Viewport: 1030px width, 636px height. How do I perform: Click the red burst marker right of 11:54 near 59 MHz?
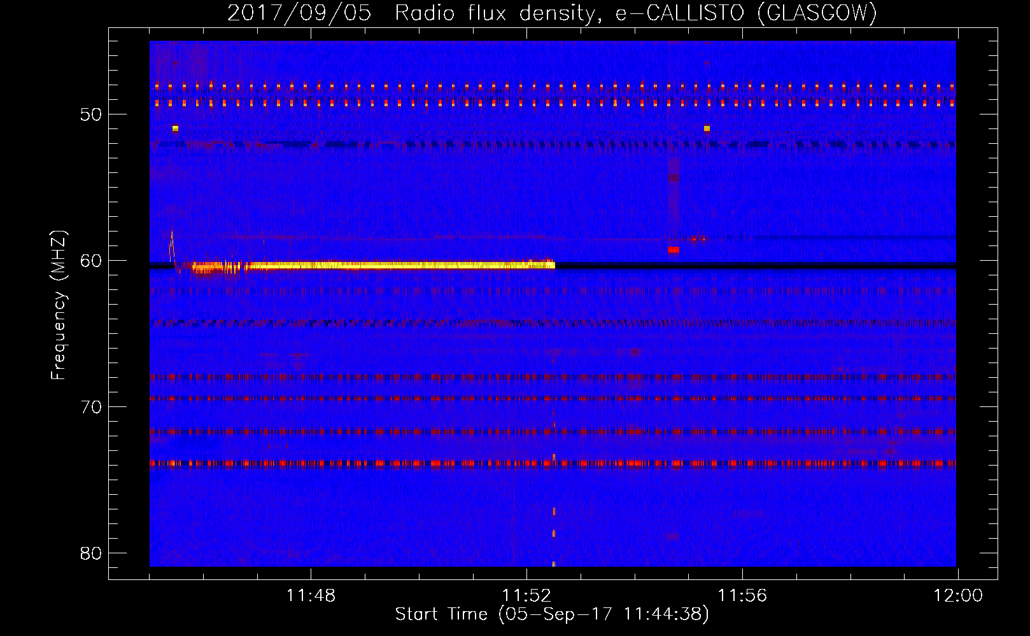pyautogui.click(x=674, y=250)
